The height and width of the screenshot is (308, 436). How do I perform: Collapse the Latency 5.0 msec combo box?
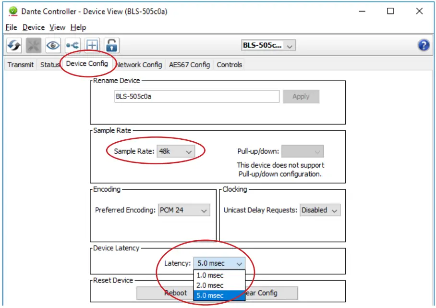[219, 263]
